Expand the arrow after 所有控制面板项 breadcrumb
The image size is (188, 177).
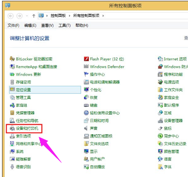pos(103,16)
